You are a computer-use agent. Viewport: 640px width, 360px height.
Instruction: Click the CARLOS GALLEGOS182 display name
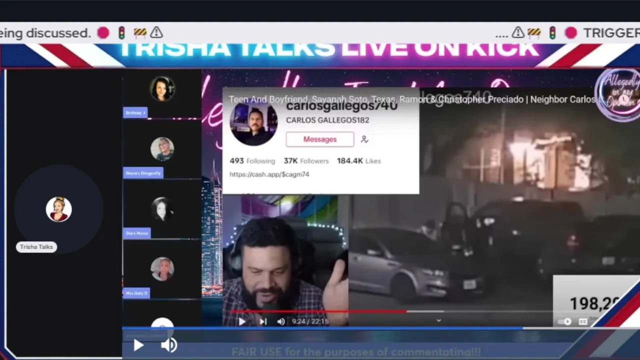coord(327,120)
